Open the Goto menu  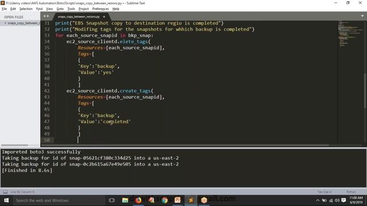(x=60, y=9)
